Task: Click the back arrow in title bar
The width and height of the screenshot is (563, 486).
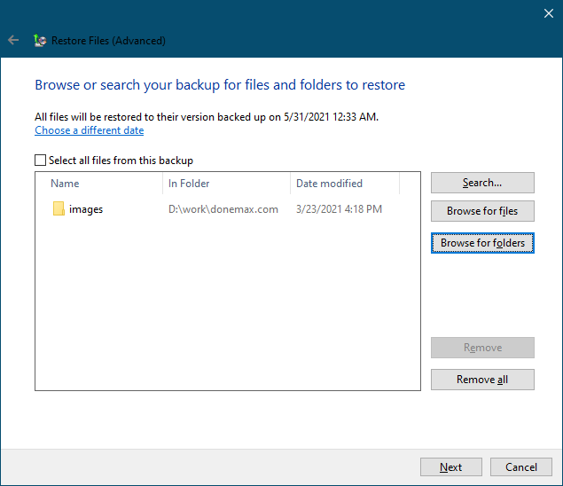Action: tap(13, 40)
